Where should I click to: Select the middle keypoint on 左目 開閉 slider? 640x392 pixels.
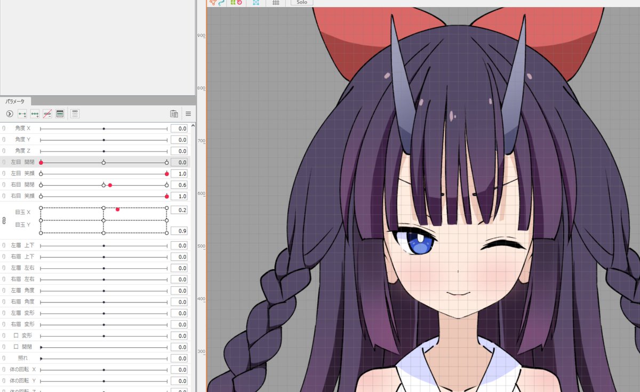coord(103,162)
